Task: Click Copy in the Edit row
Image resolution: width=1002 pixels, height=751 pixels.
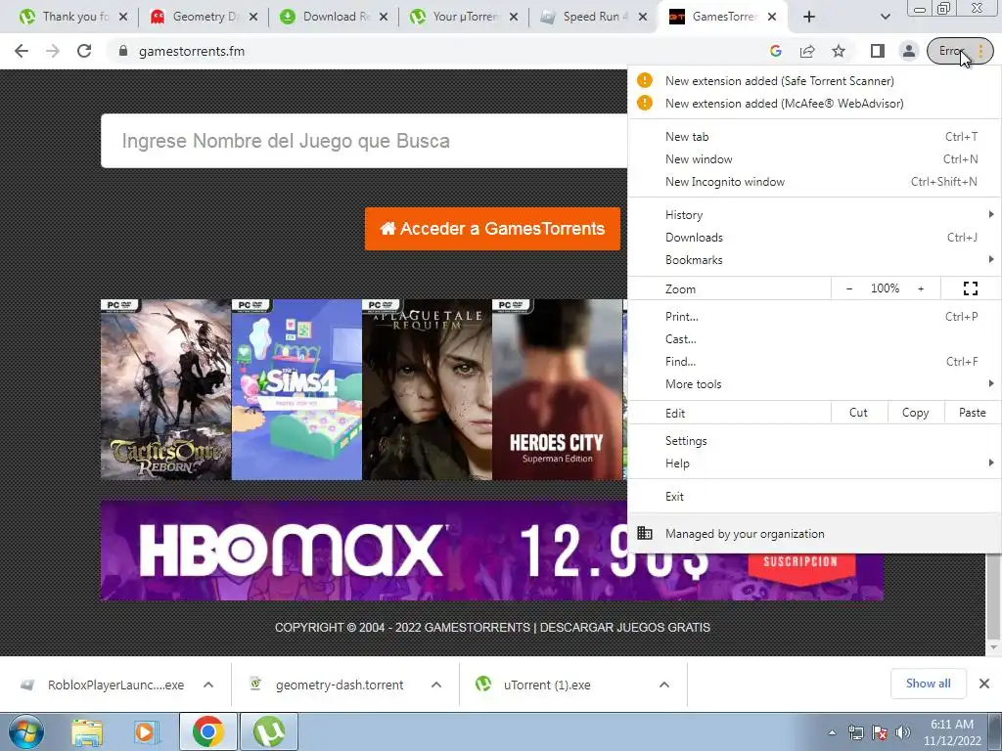Action: [x=915, y=413]
